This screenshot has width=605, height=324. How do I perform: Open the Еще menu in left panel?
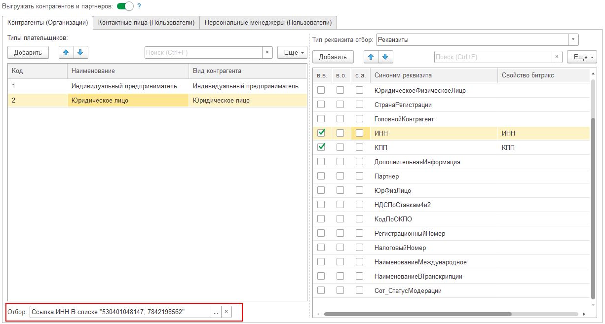pos(292,52)
